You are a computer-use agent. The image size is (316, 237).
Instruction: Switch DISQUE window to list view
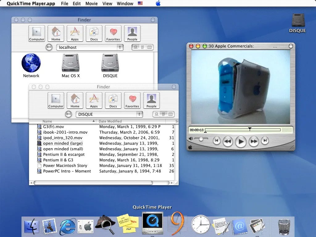pos(164,114)
